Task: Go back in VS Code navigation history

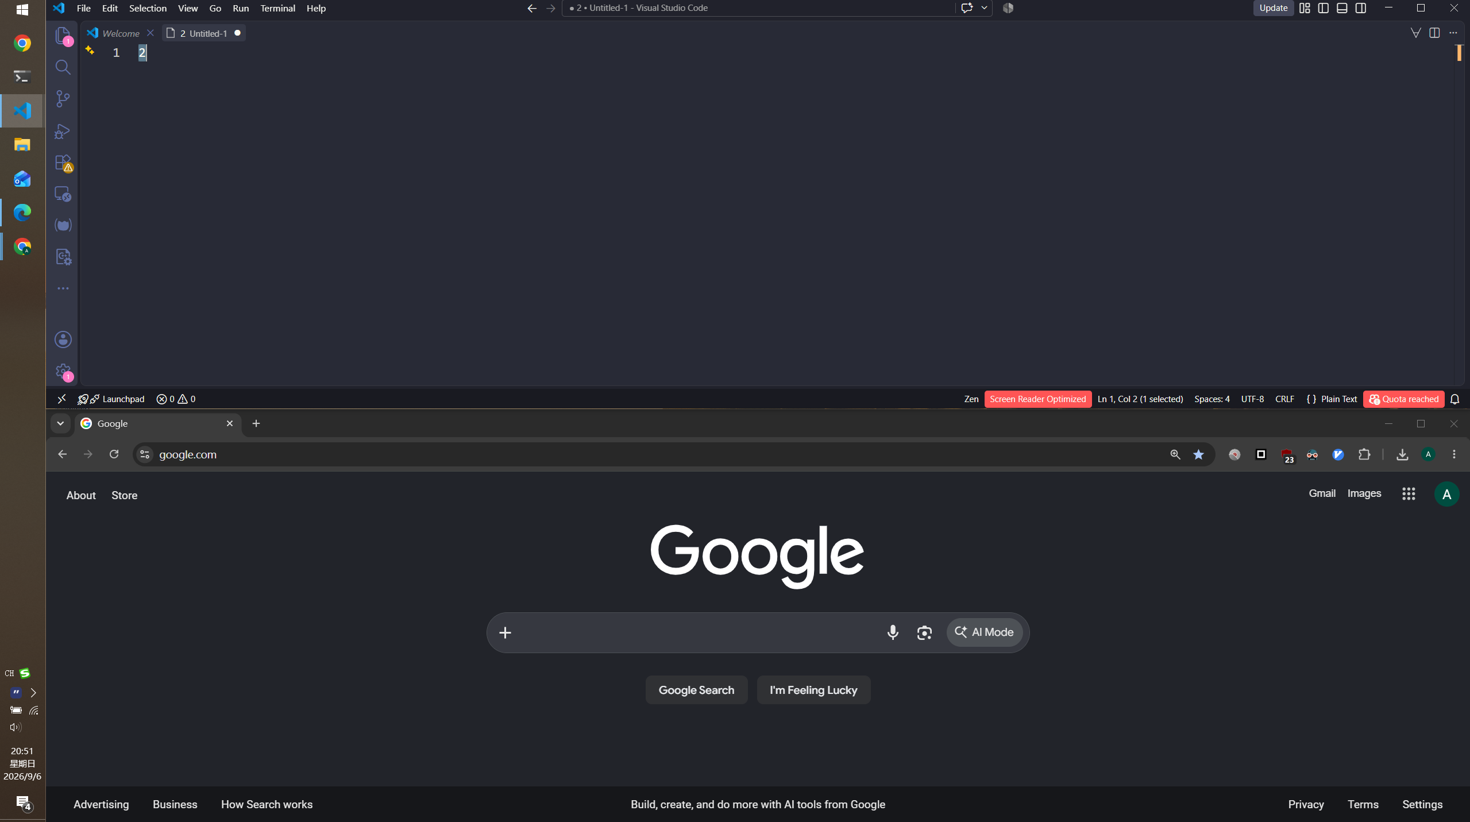Action: 532,8
